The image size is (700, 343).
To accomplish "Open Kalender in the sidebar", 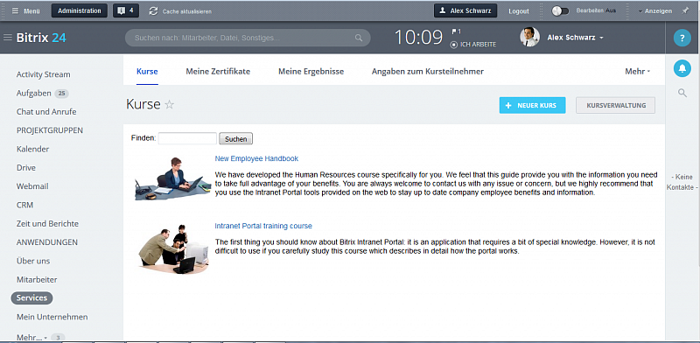I will pos(32,149).
